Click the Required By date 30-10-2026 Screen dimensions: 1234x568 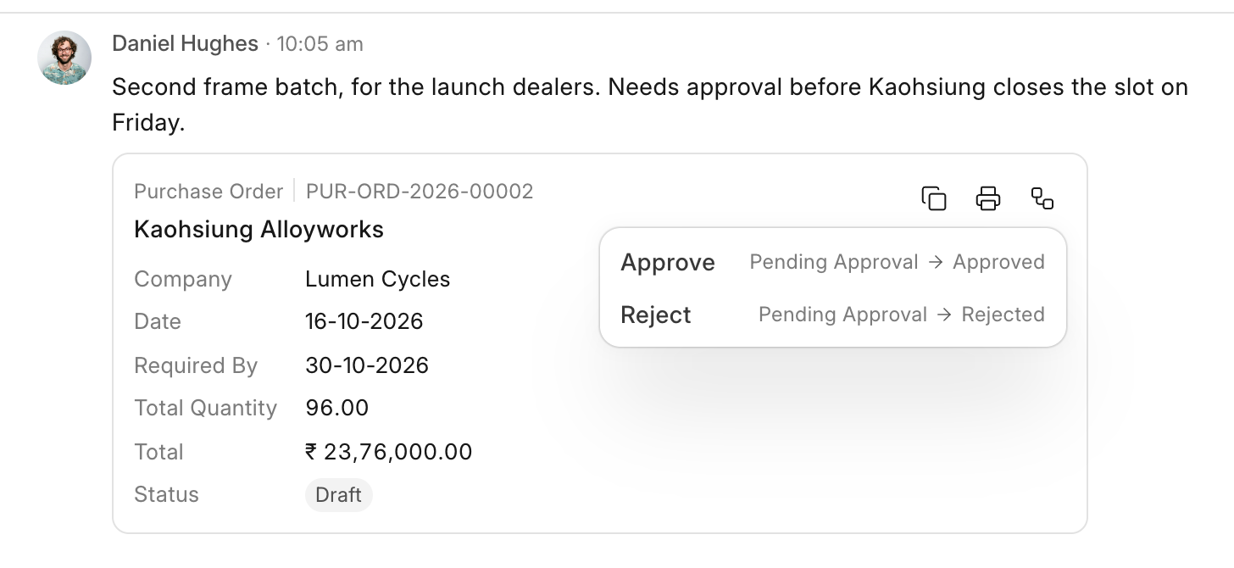coord(367,365)
